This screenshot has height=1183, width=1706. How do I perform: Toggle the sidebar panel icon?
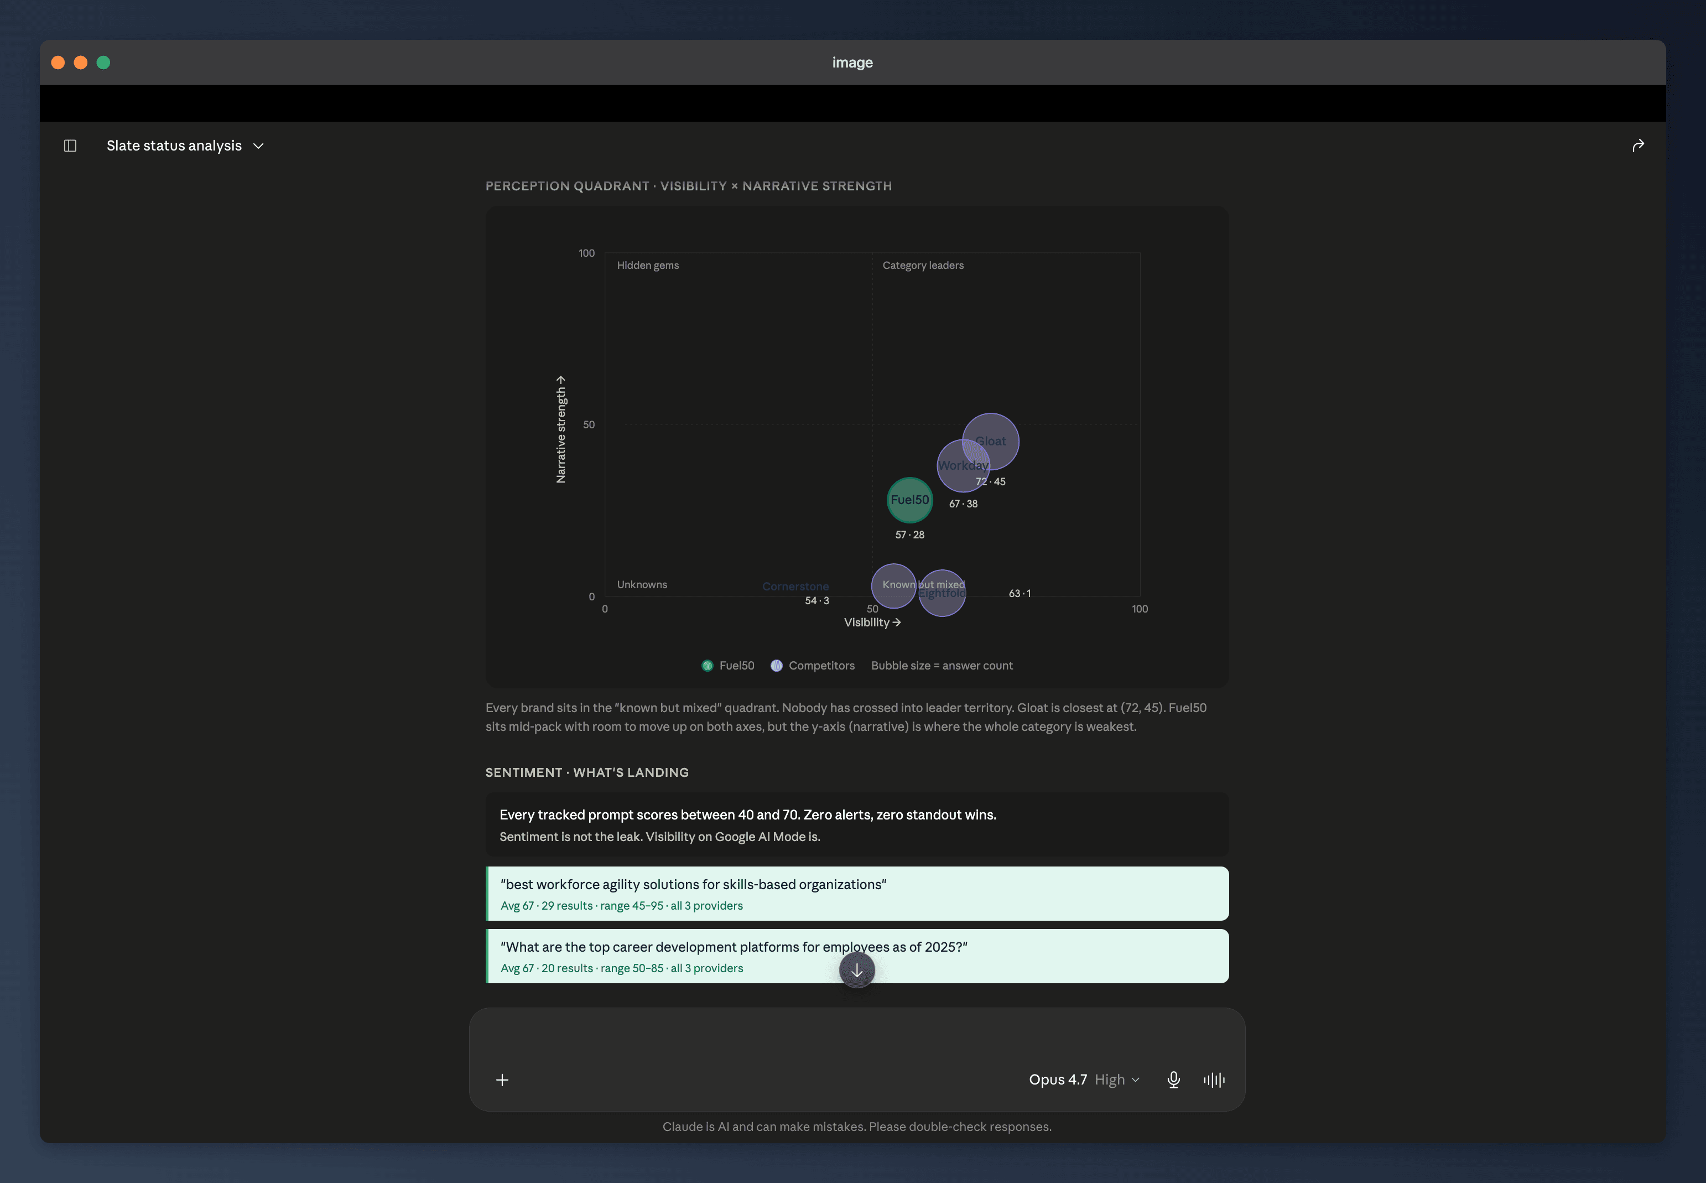[70, 146]
